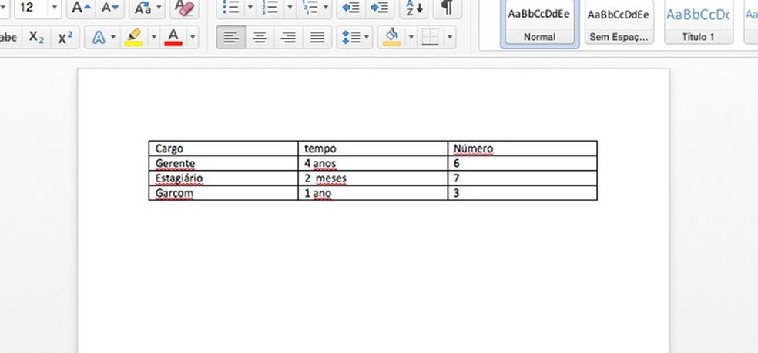The width and height of the screenshot is (758, 353).
Task: Center the text
Action: point(260,37)
